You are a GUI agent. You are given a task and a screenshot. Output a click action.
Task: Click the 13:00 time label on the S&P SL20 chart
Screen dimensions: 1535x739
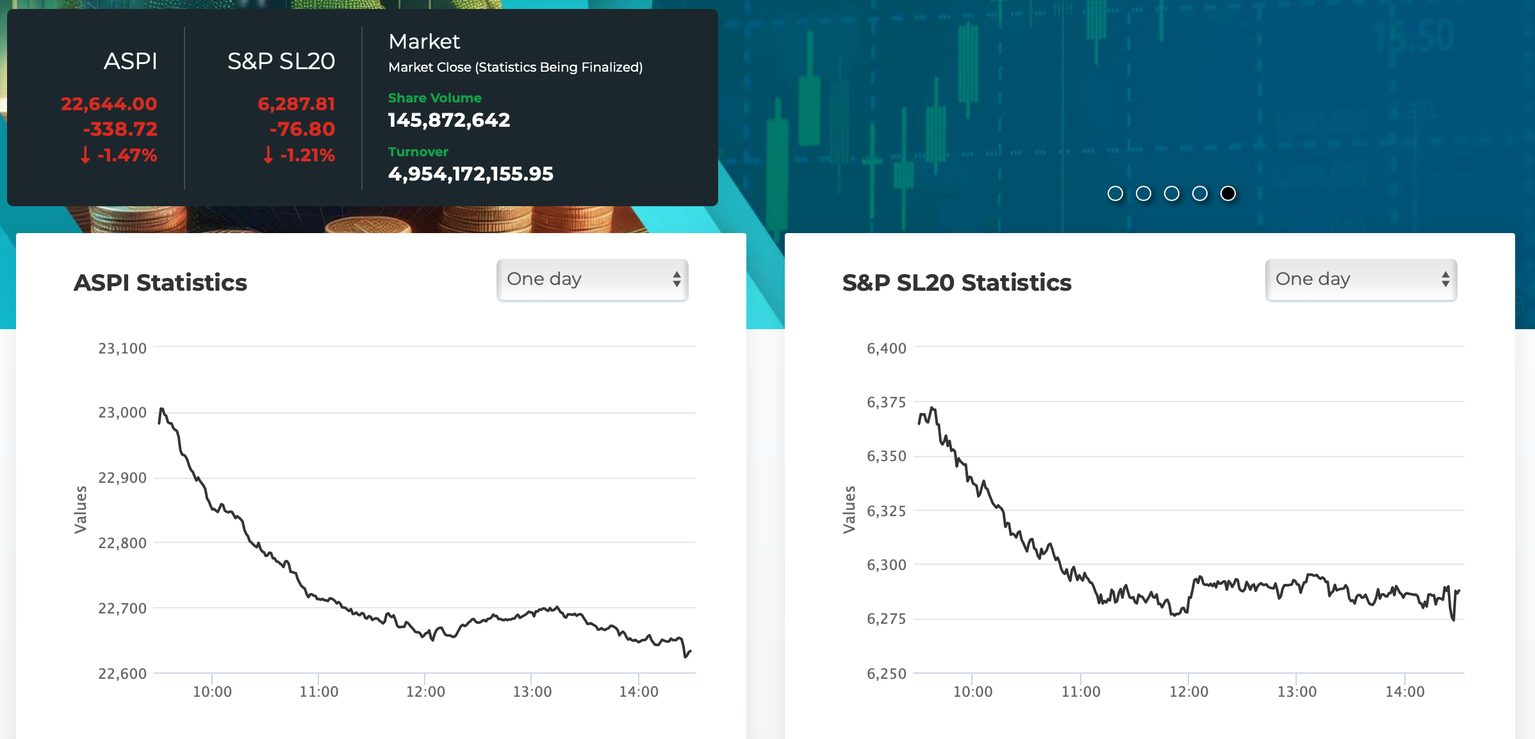pos(1297,692)
